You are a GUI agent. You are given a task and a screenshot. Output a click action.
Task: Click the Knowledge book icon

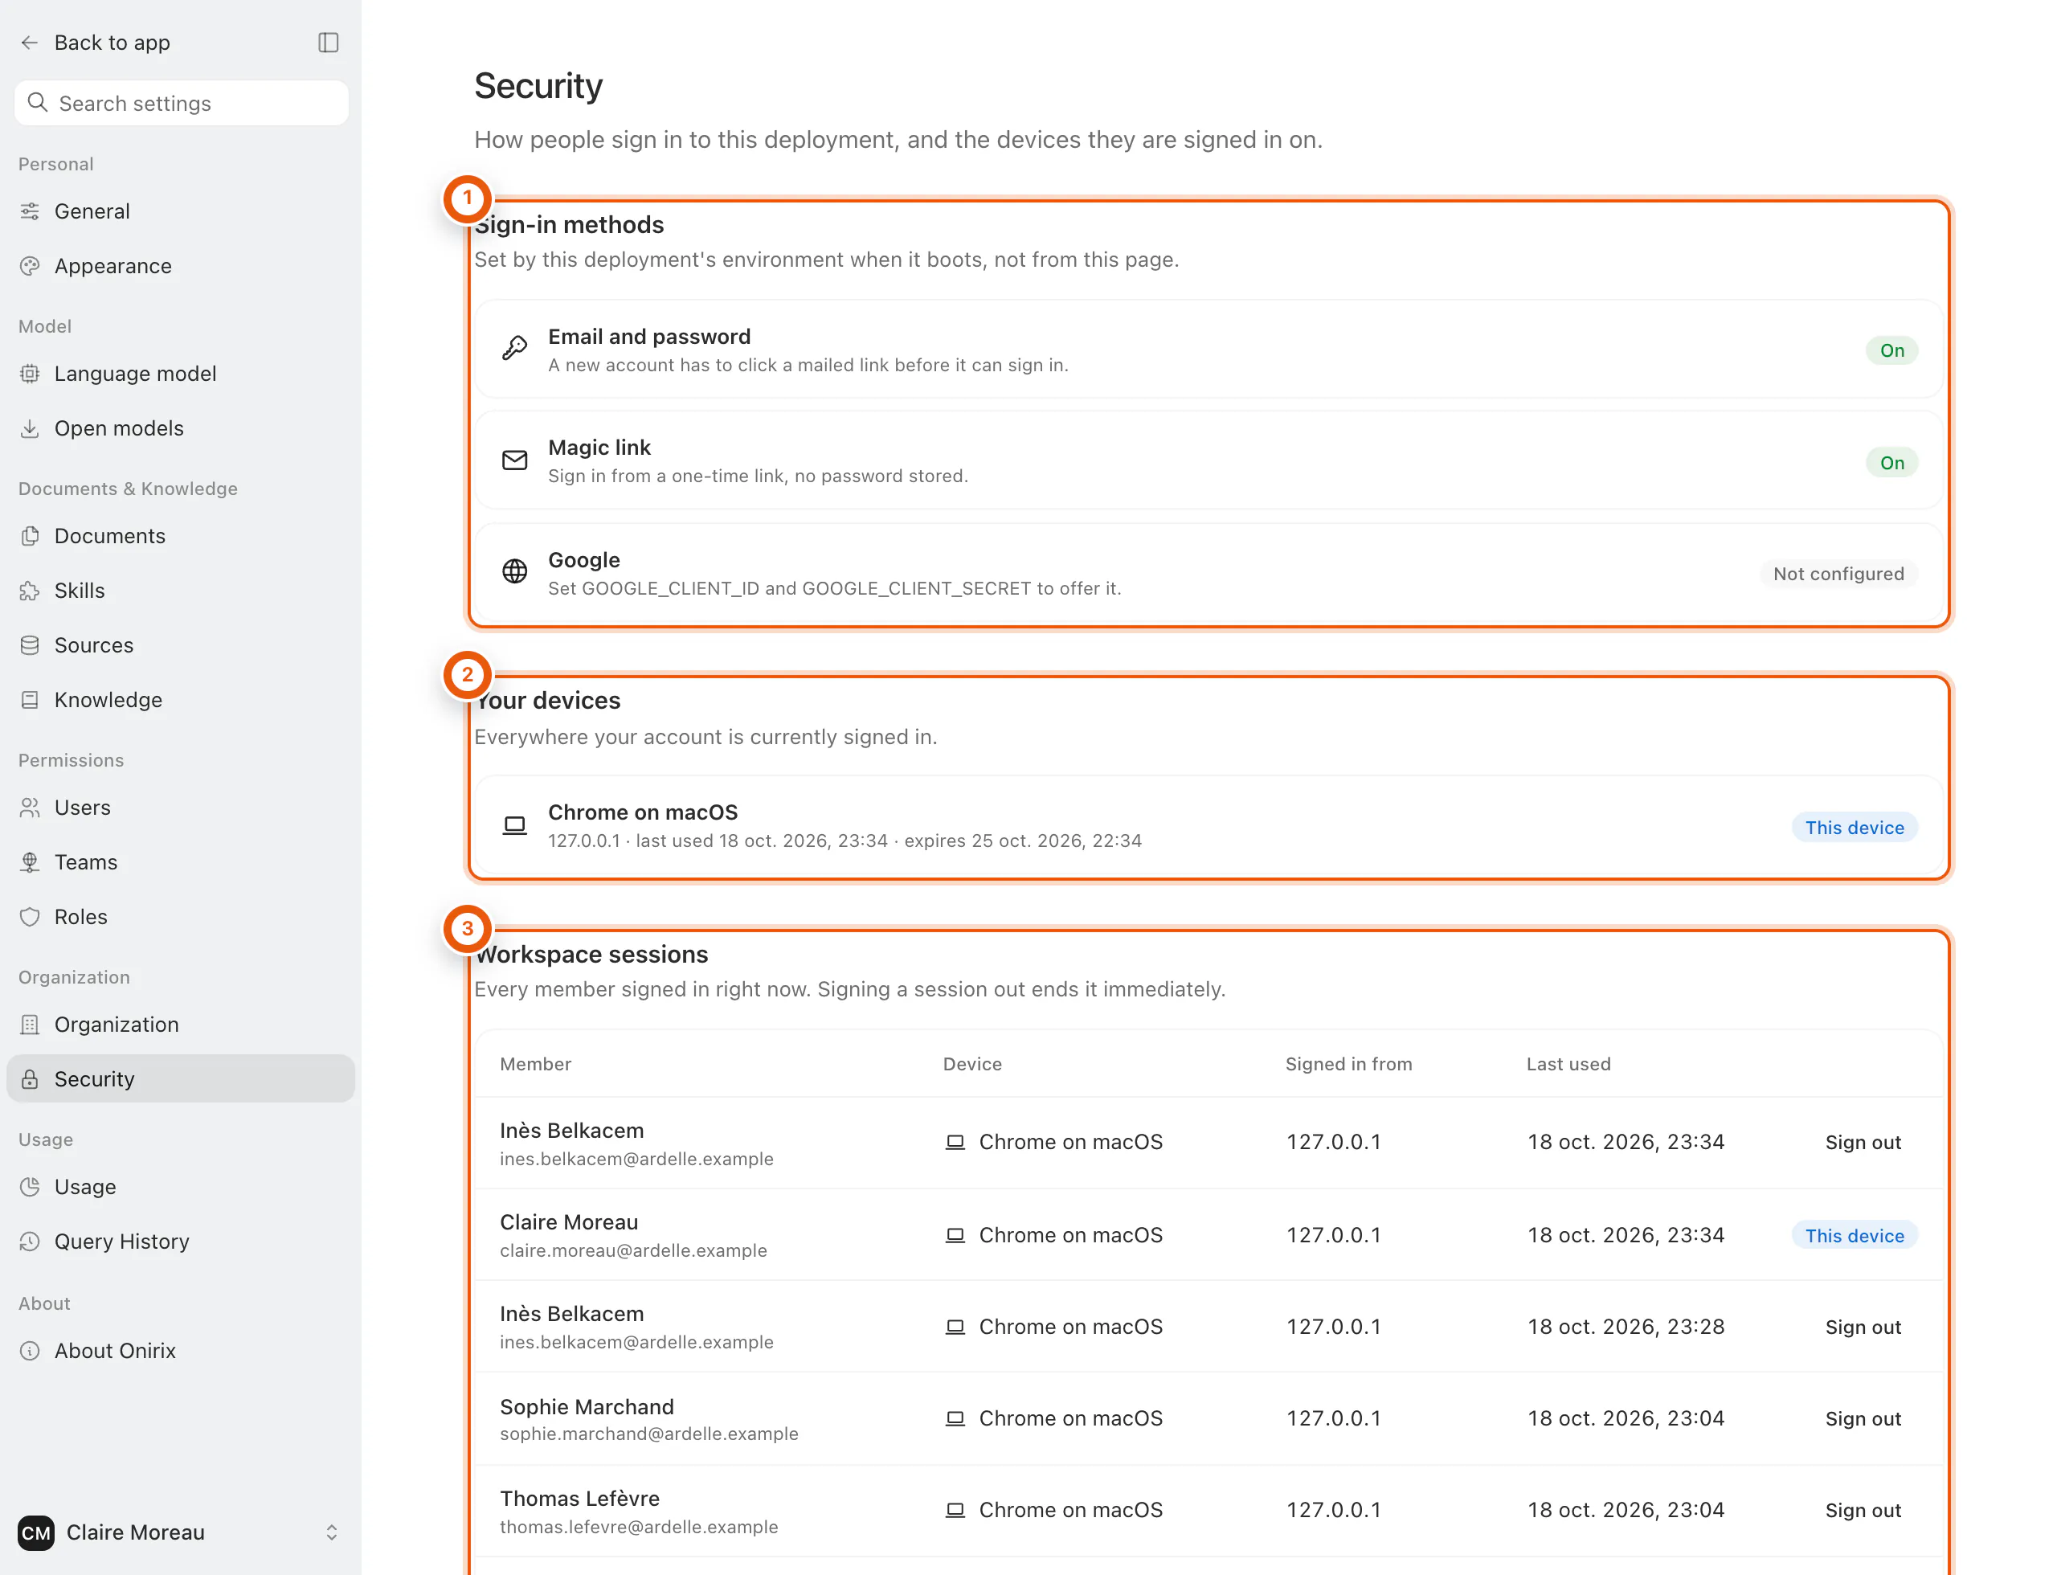(30, 701)
